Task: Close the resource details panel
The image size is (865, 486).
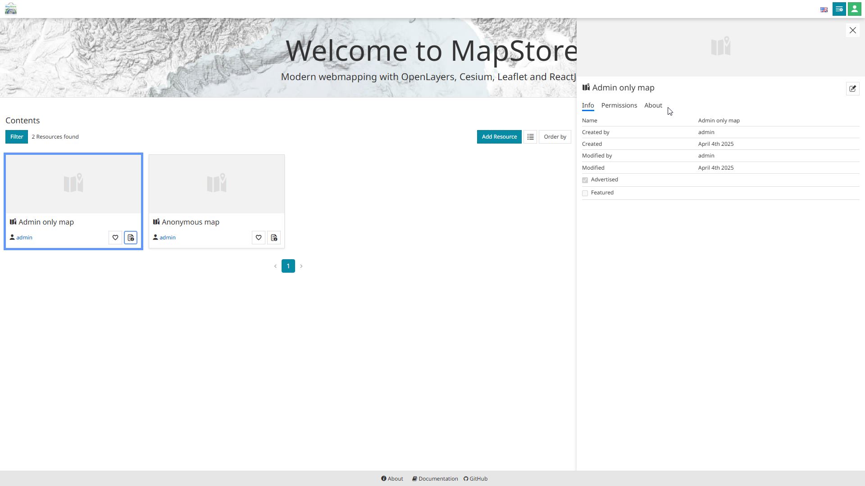Action: coord(853,30)
